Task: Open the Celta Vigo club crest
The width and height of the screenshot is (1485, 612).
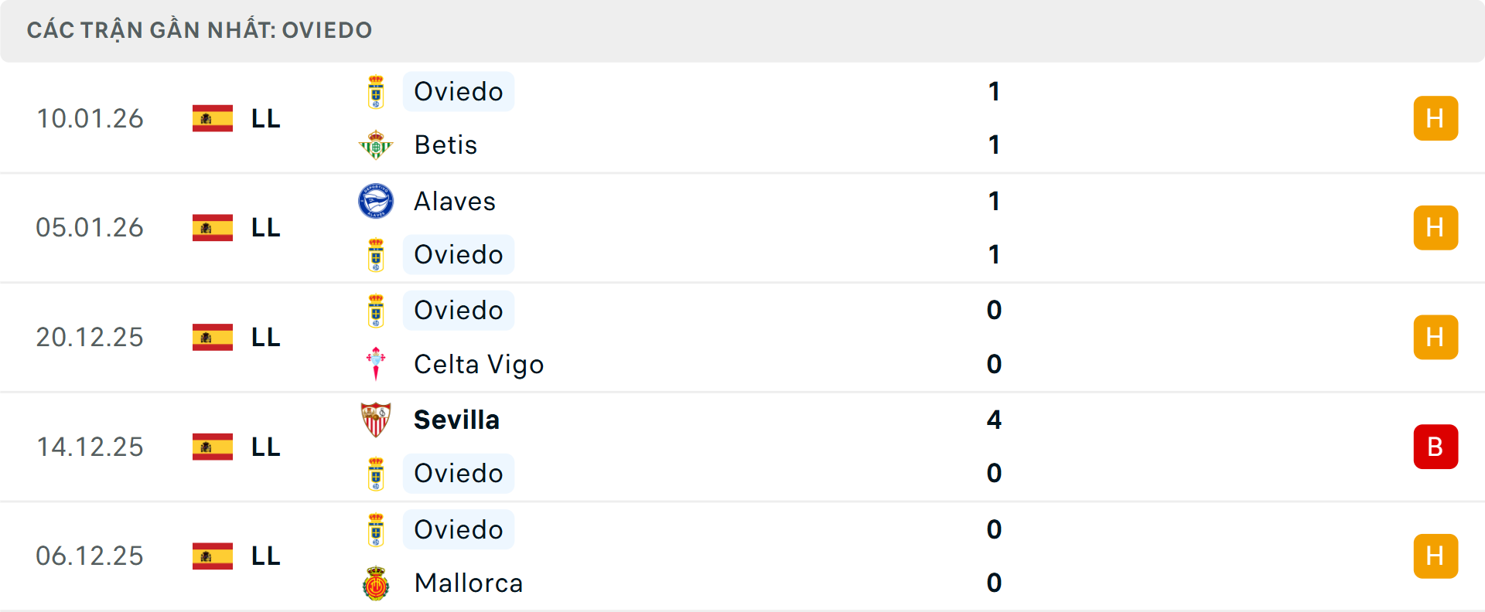Action: click(377, 364)
